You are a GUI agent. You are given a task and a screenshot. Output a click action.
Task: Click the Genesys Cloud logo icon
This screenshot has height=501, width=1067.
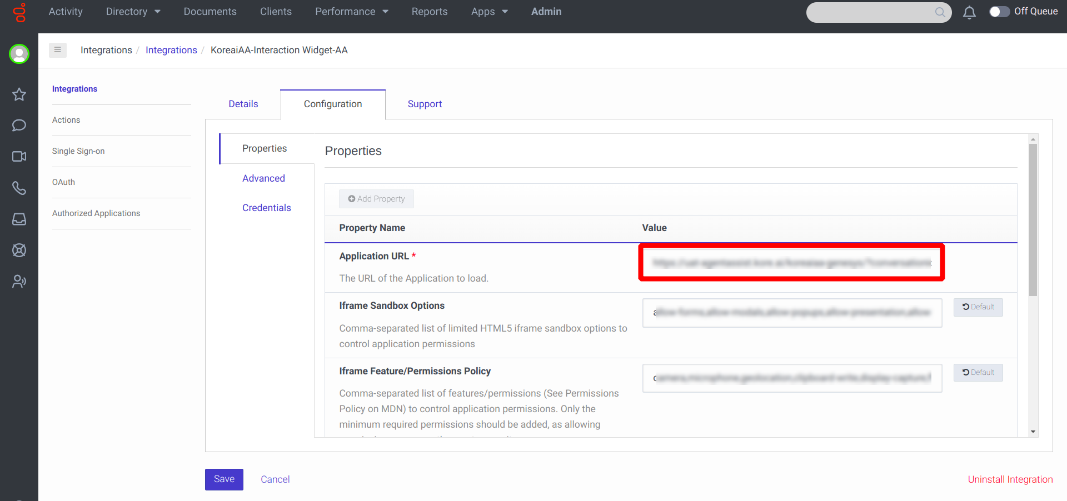click(x=19, y=12)
